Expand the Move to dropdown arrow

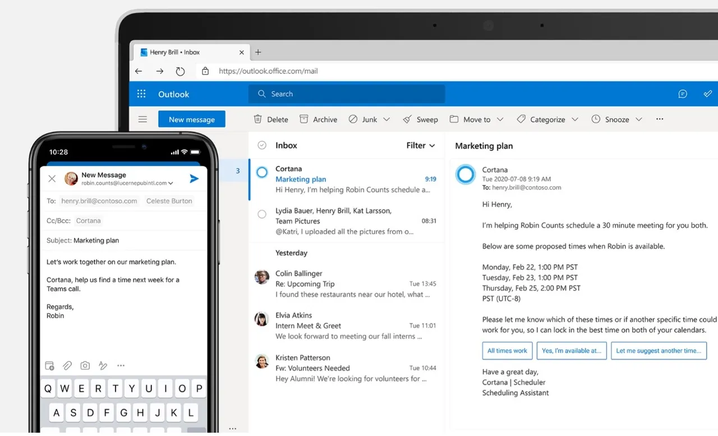click(500, 119)
